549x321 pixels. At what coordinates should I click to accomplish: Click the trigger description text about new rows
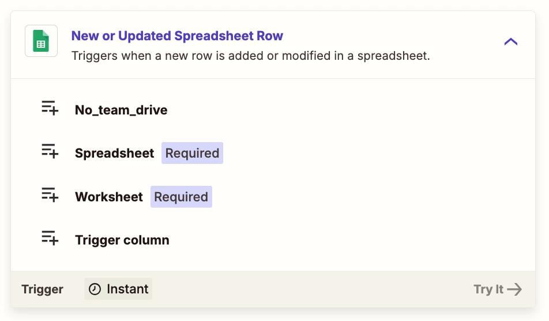[x=251, y=56]
